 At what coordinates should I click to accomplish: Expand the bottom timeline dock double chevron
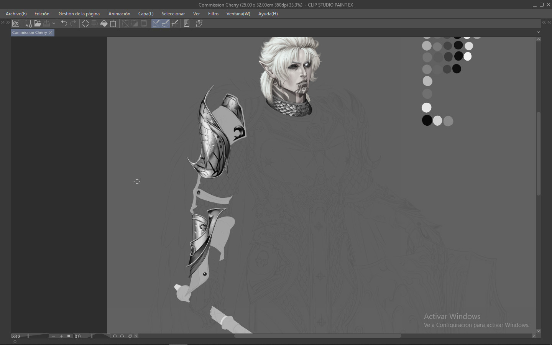click(x=15, y=342)
